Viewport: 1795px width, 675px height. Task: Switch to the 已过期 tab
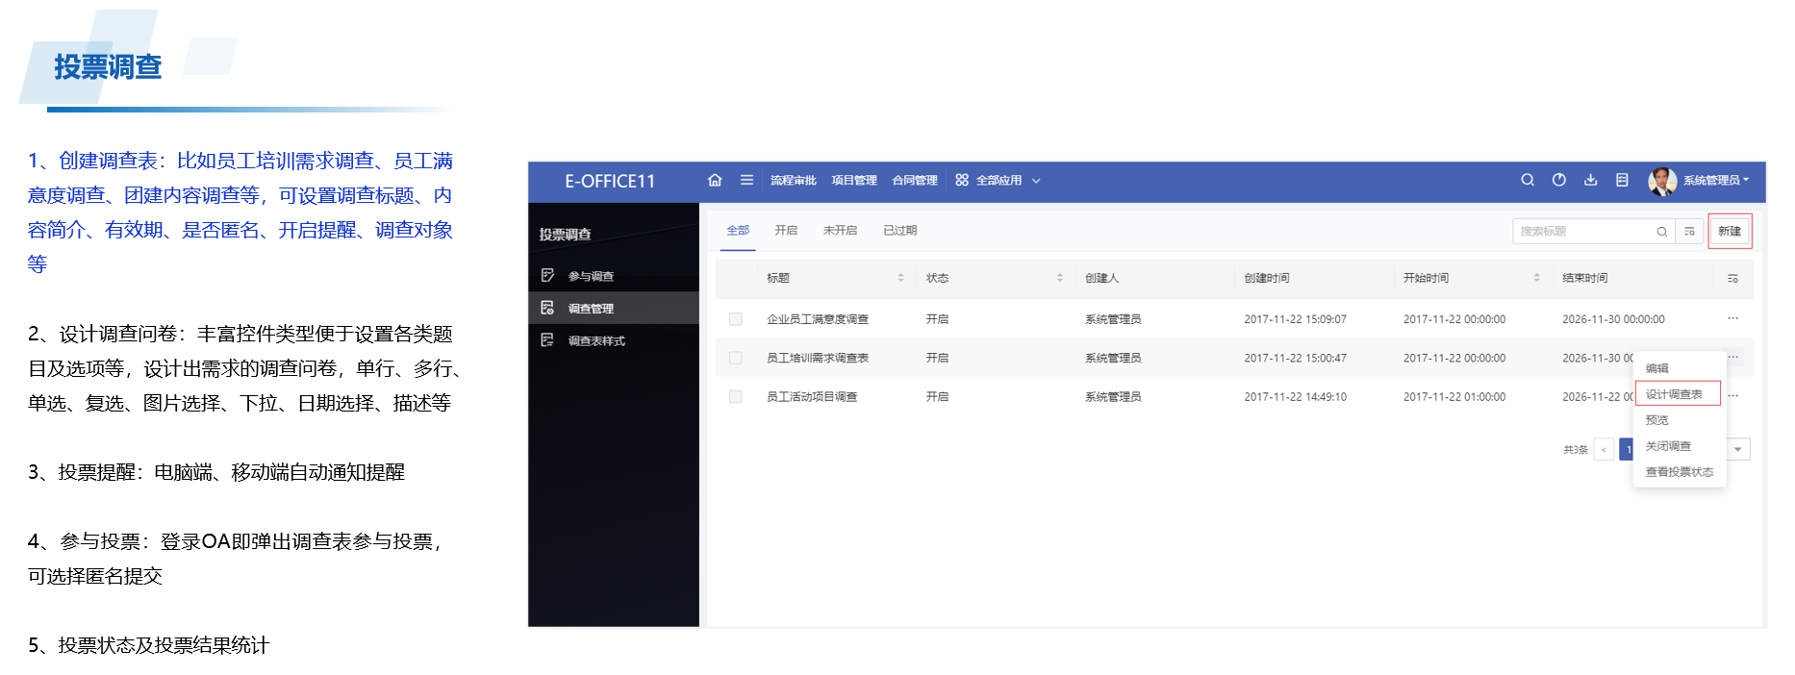point(899,231)
